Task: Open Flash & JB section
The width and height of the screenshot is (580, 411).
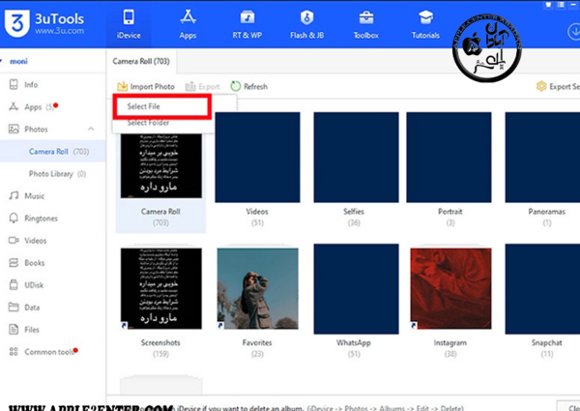Action: point(306,25)
